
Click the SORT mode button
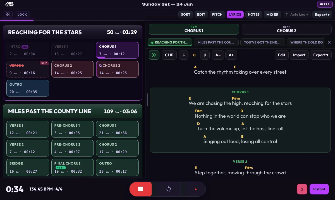pyautogui.click(x=186, y=15)
